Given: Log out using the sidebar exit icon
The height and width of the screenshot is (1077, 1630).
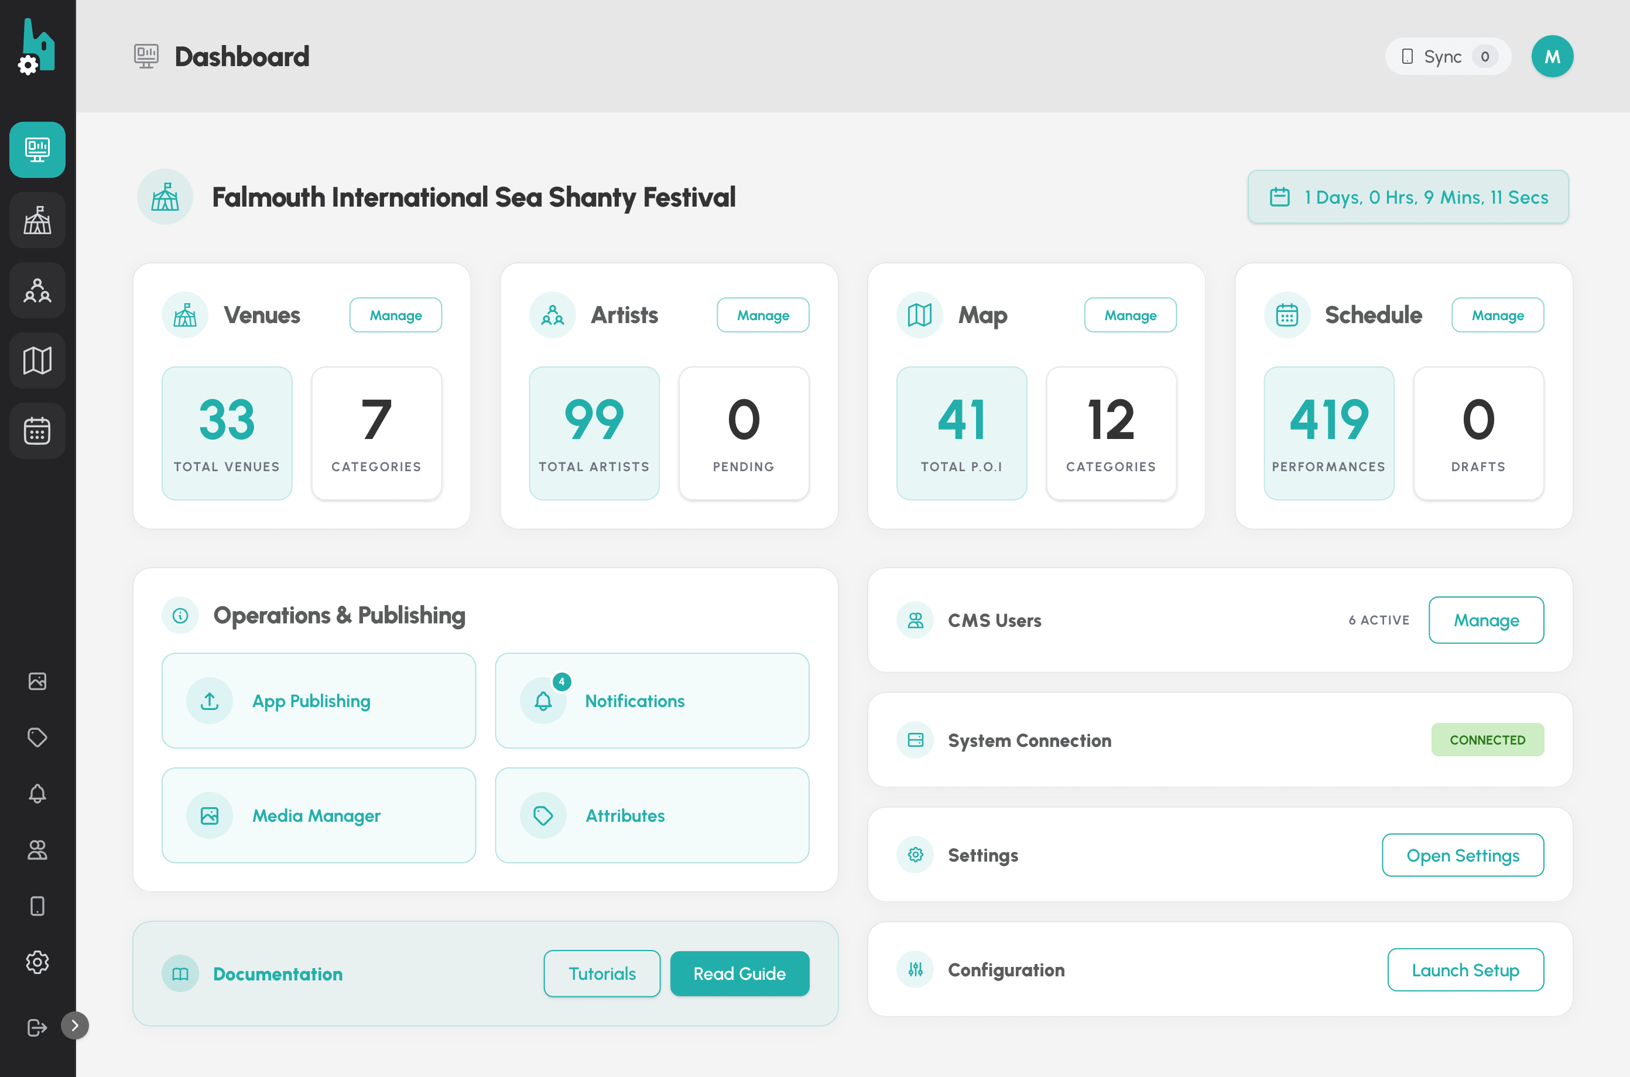Looking at the screenshot, I should 37,1028.
